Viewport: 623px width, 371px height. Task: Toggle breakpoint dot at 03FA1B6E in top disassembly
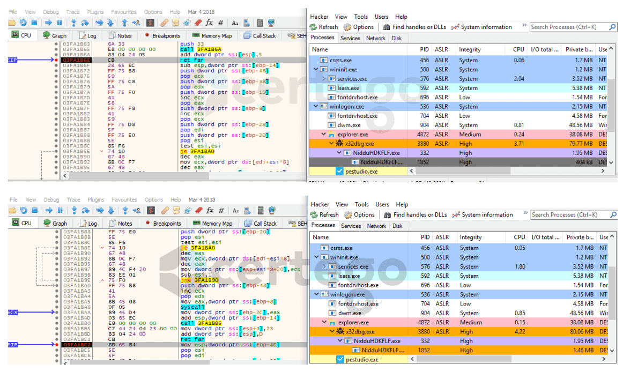click(56, 60)
